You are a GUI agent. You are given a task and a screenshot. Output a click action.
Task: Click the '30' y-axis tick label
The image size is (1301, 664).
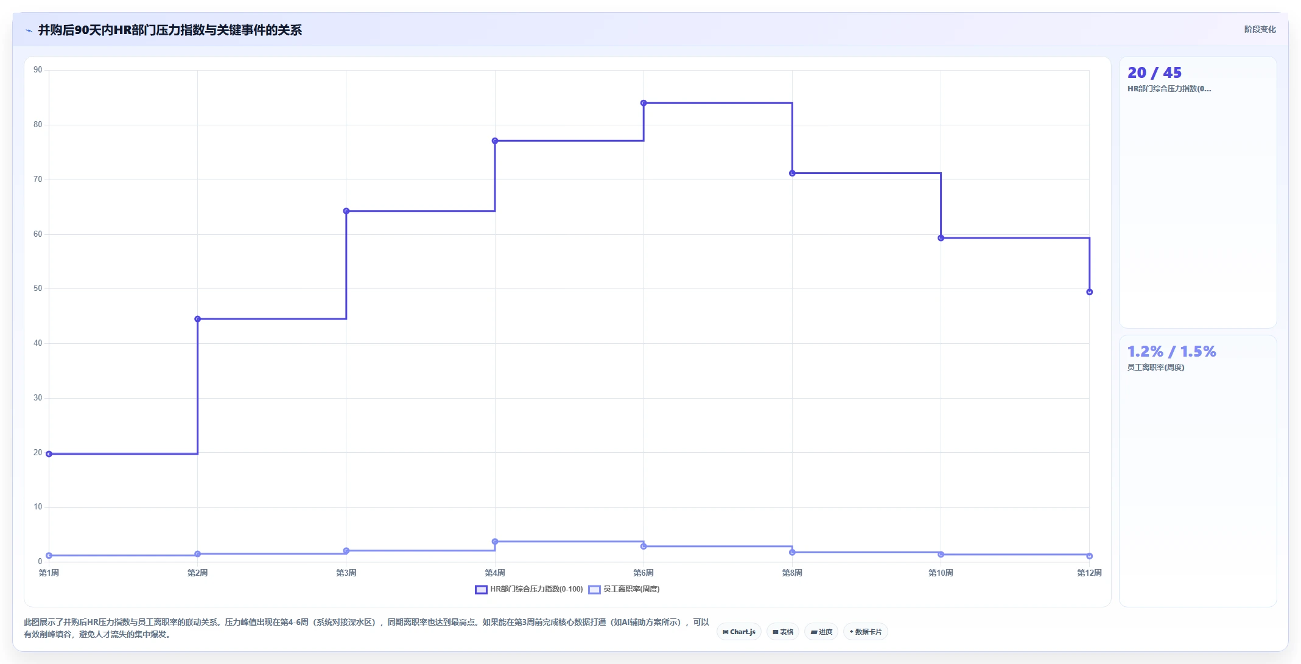click(x=38, y=398)
